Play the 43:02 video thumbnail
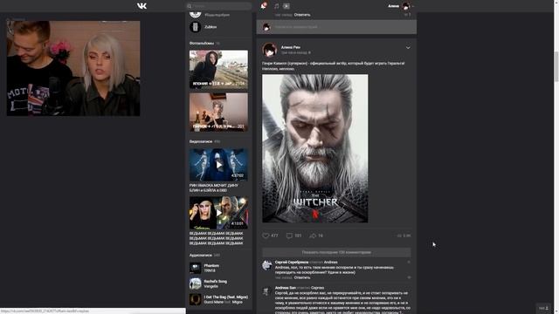This screenshot has height=314, width=559. pyautogui.click(x=218, y=165)
